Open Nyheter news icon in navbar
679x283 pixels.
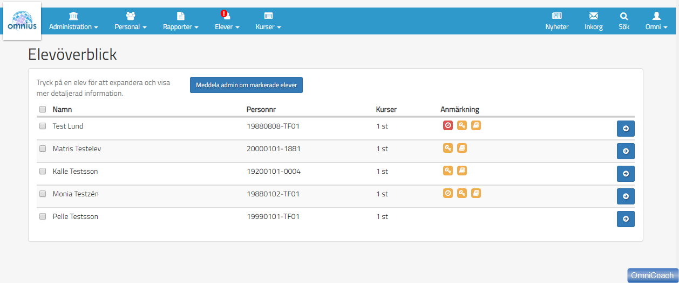(556, 16)
